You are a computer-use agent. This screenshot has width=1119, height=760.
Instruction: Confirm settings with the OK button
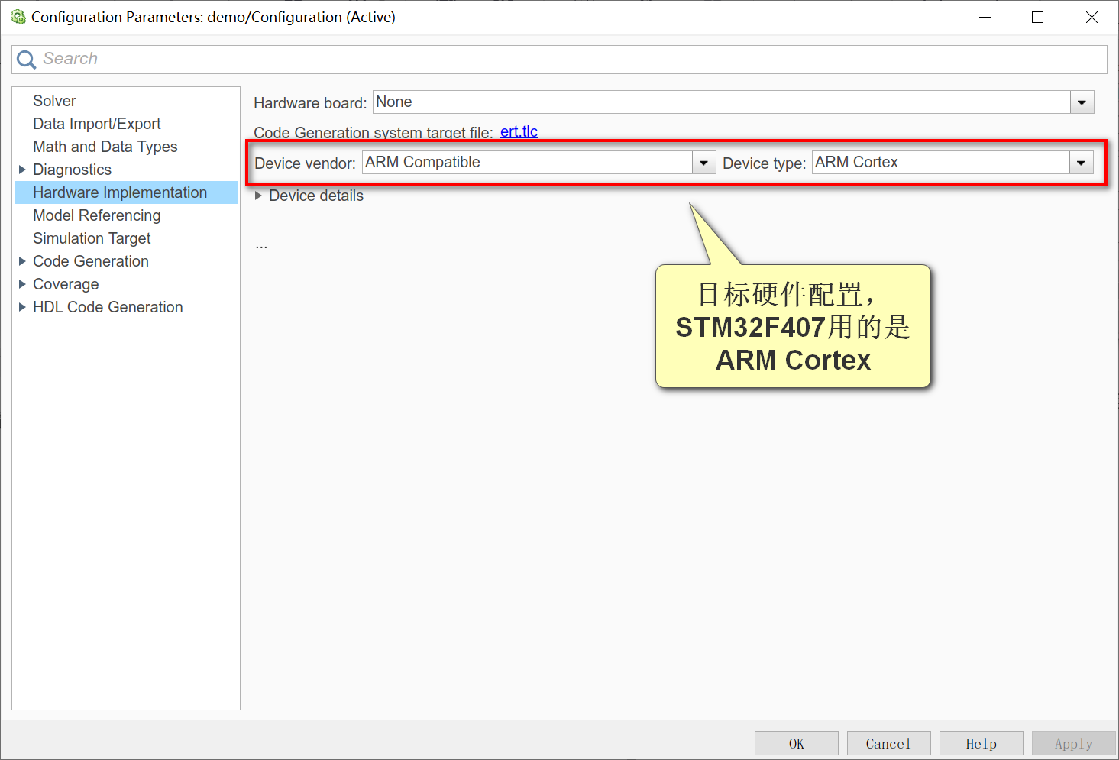click(x=797, y=743)
